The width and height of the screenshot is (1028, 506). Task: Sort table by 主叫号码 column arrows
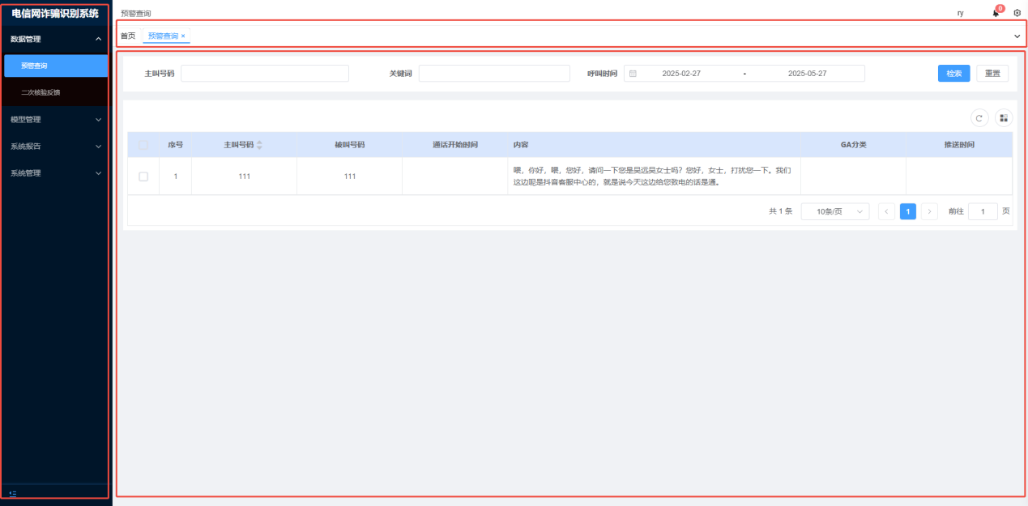tap(259, 145)
